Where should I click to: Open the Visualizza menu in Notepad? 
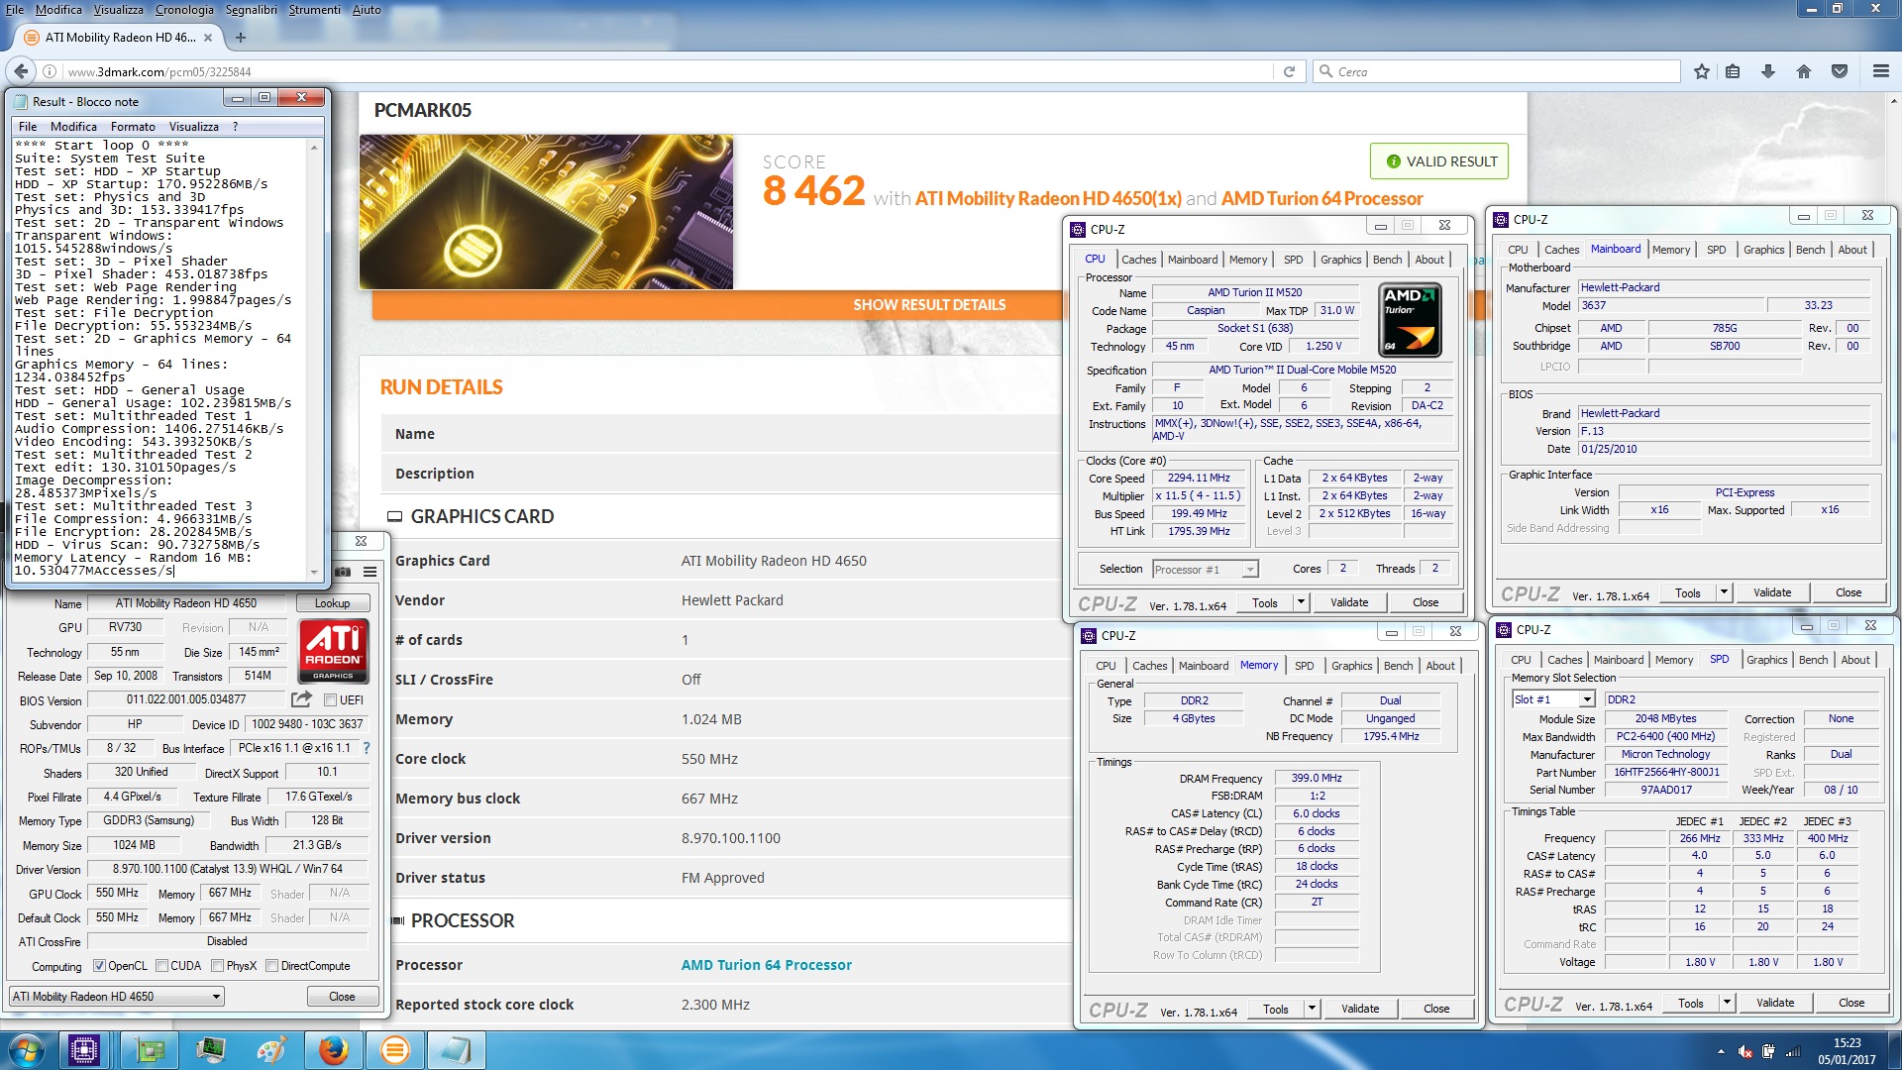click(x=194, y=127)
